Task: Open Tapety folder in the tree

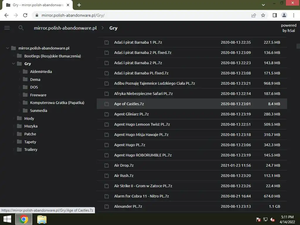Action: [30, 142]
